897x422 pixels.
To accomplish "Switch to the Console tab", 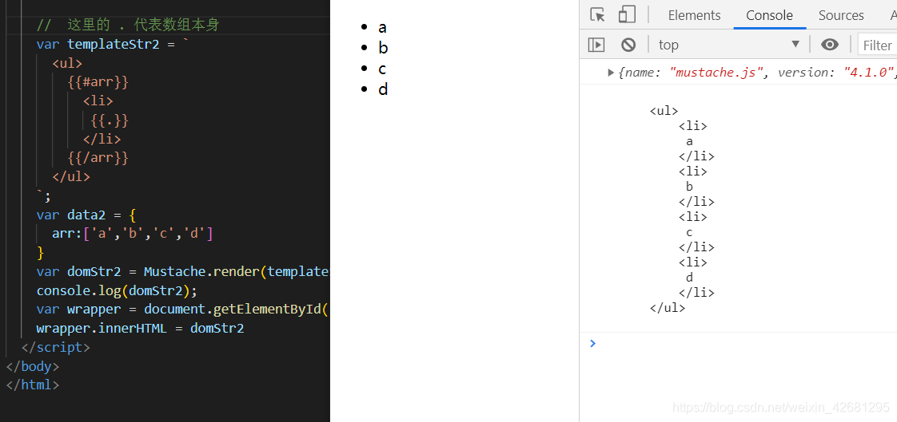I will point(769,15).
